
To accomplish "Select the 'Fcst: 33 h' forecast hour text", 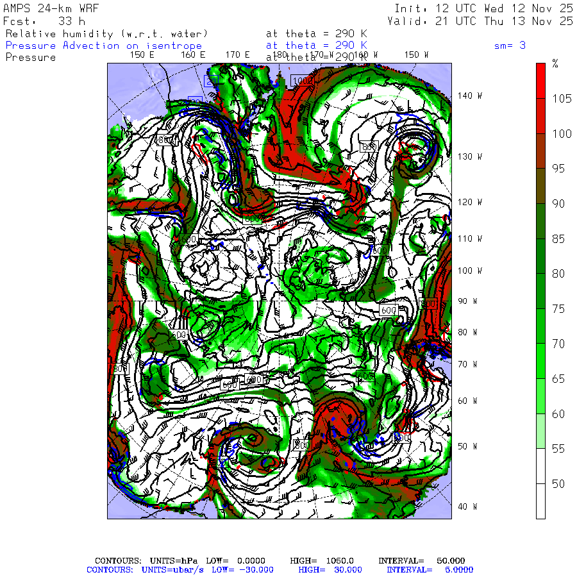I will [x=44, y=21].
